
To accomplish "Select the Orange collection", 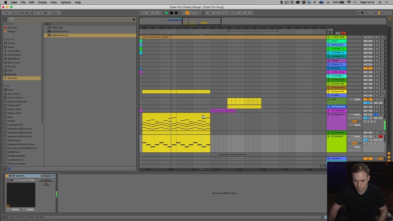I will [x=11, y=32].
